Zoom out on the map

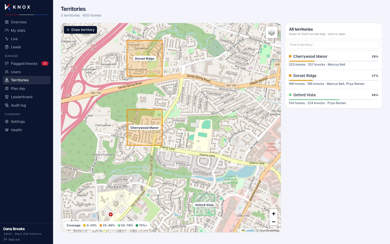[274, 221]
